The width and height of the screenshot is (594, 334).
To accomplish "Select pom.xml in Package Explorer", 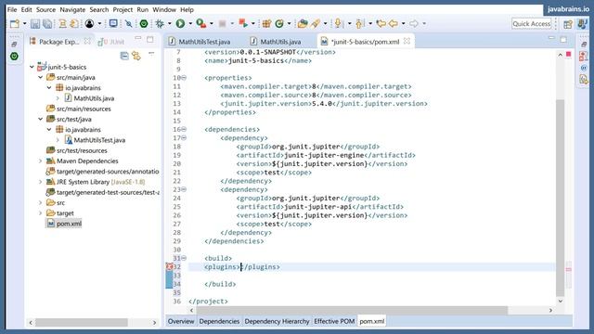I will coord(64,224).
